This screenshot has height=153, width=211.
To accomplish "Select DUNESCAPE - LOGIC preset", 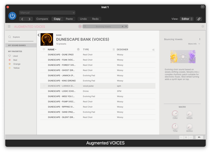I will [98, 91].
